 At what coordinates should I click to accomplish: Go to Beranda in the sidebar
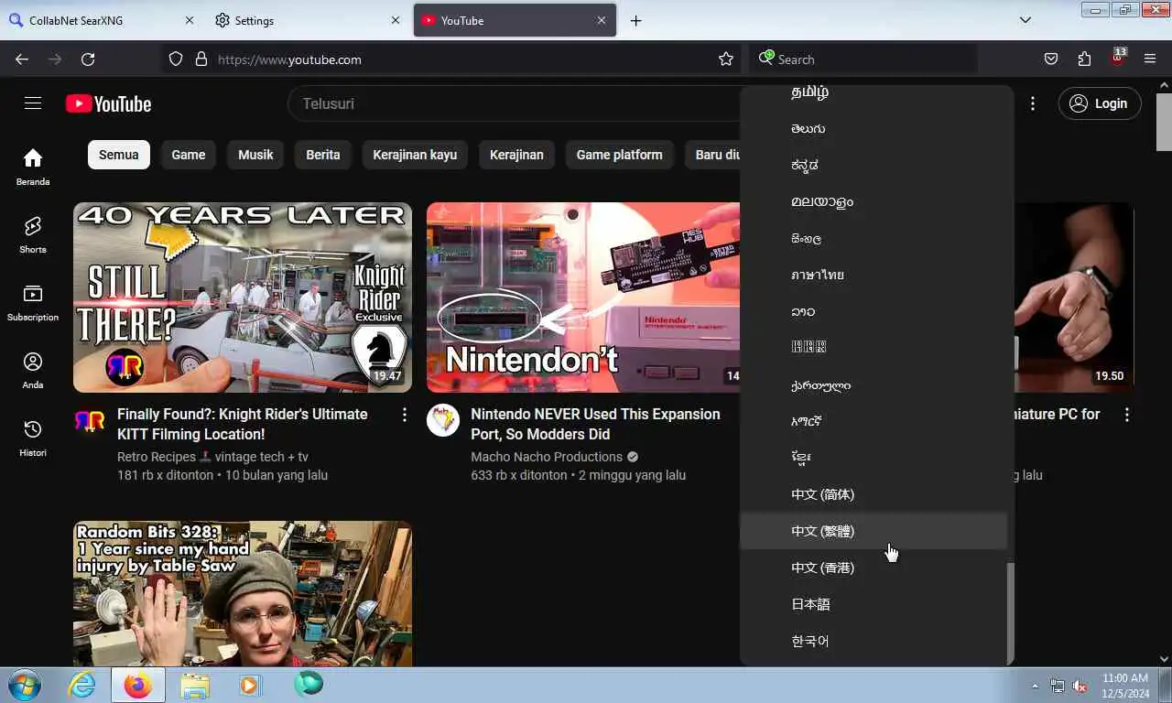click(x=33, y=167)
